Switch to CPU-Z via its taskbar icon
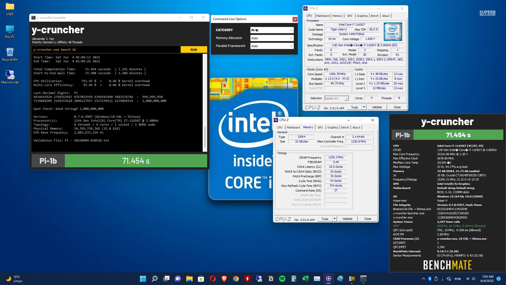 pos(329,279)
